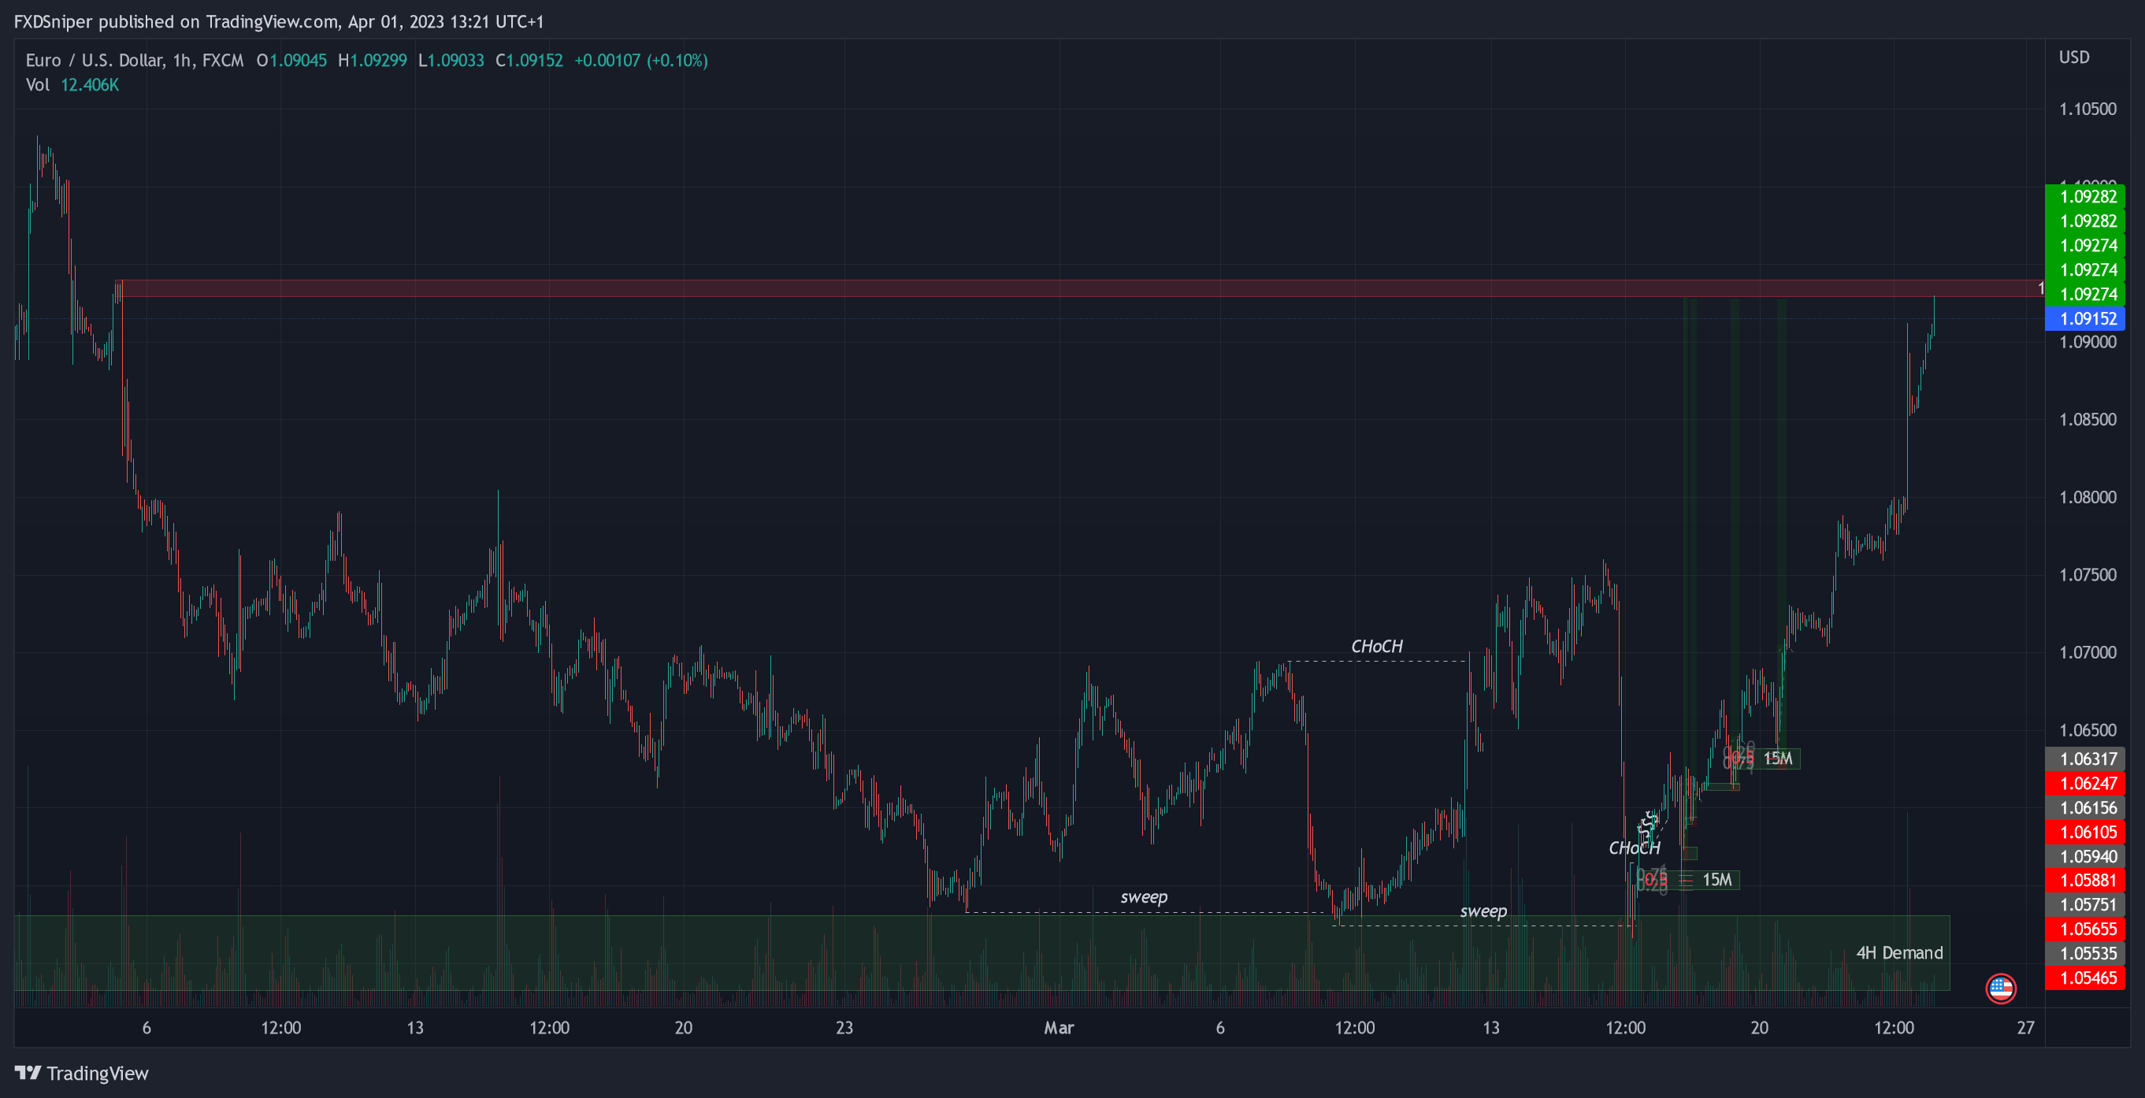Select the red 1.05881 price label

pyautogui.click(x=2086, y=881)
